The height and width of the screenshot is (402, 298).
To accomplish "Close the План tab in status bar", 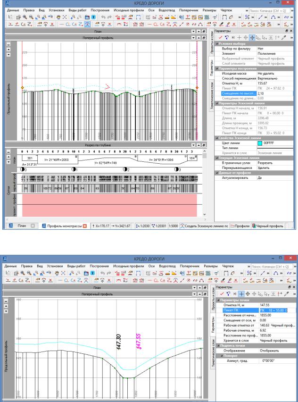I will (33, 226).
